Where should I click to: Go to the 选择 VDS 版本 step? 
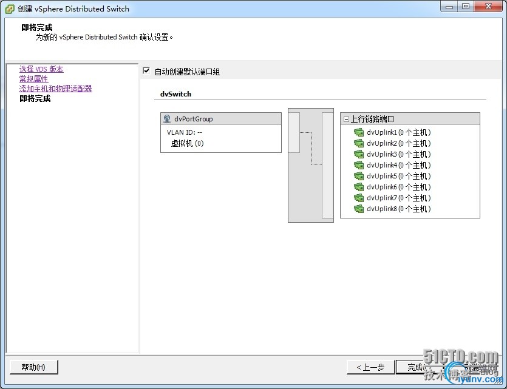pyautogui.click(x=41, y=69)
